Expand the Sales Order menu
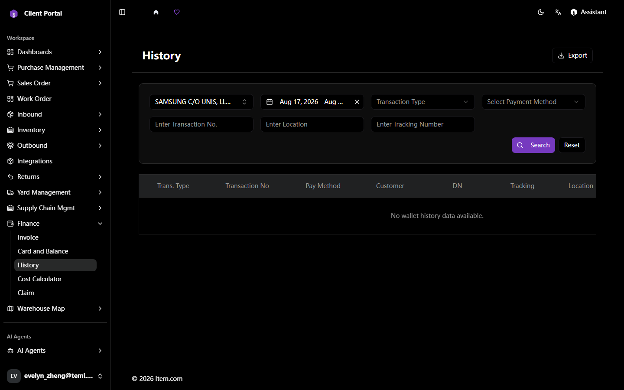Image resolution: width=624 pixels, height=390 pixels. pyautogui.click(x=55, y=83)
